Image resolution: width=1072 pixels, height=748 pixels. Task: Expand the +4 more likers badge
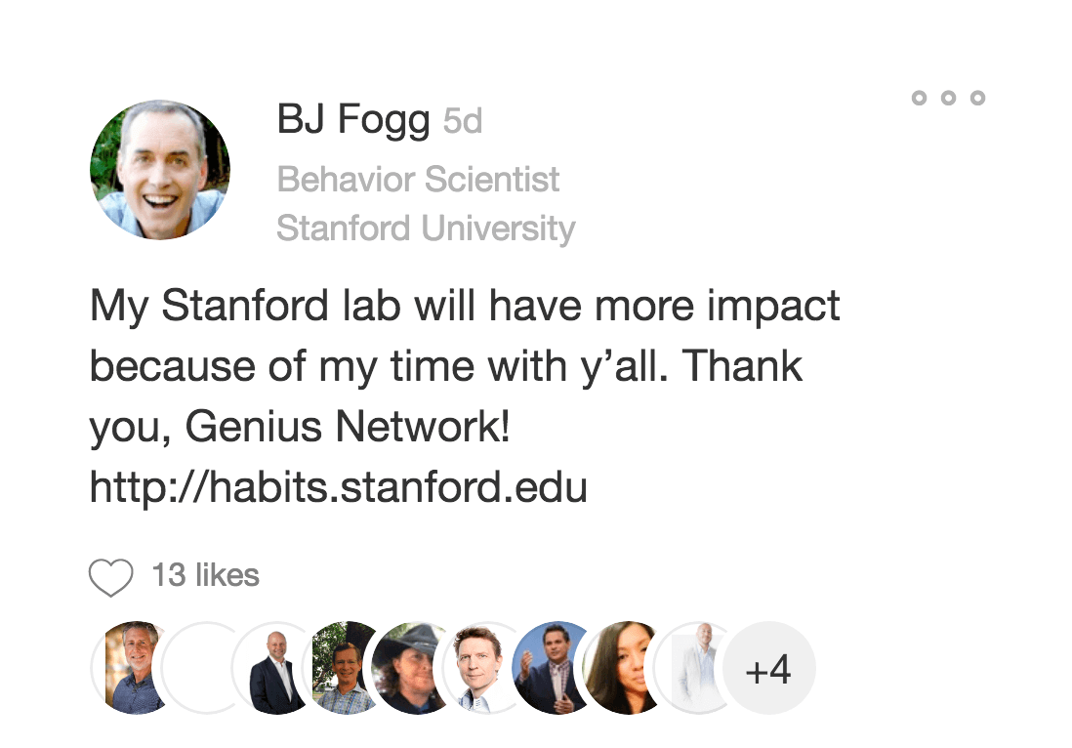(x=767, y=668)
